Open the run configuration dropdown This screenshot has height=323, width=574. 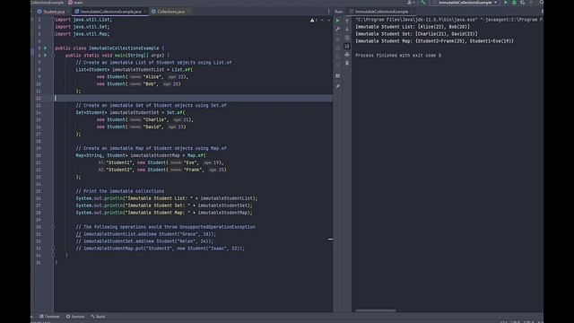(465, 3)
